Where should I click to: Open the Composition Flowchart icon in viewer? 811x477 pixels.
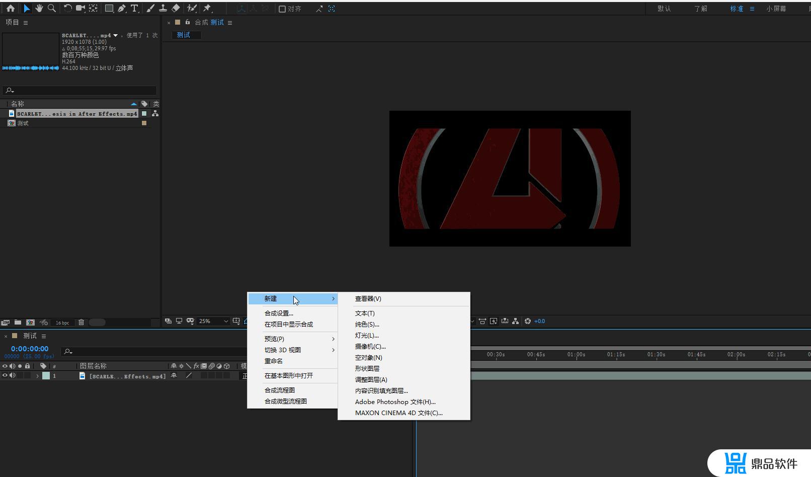(516, 321)
